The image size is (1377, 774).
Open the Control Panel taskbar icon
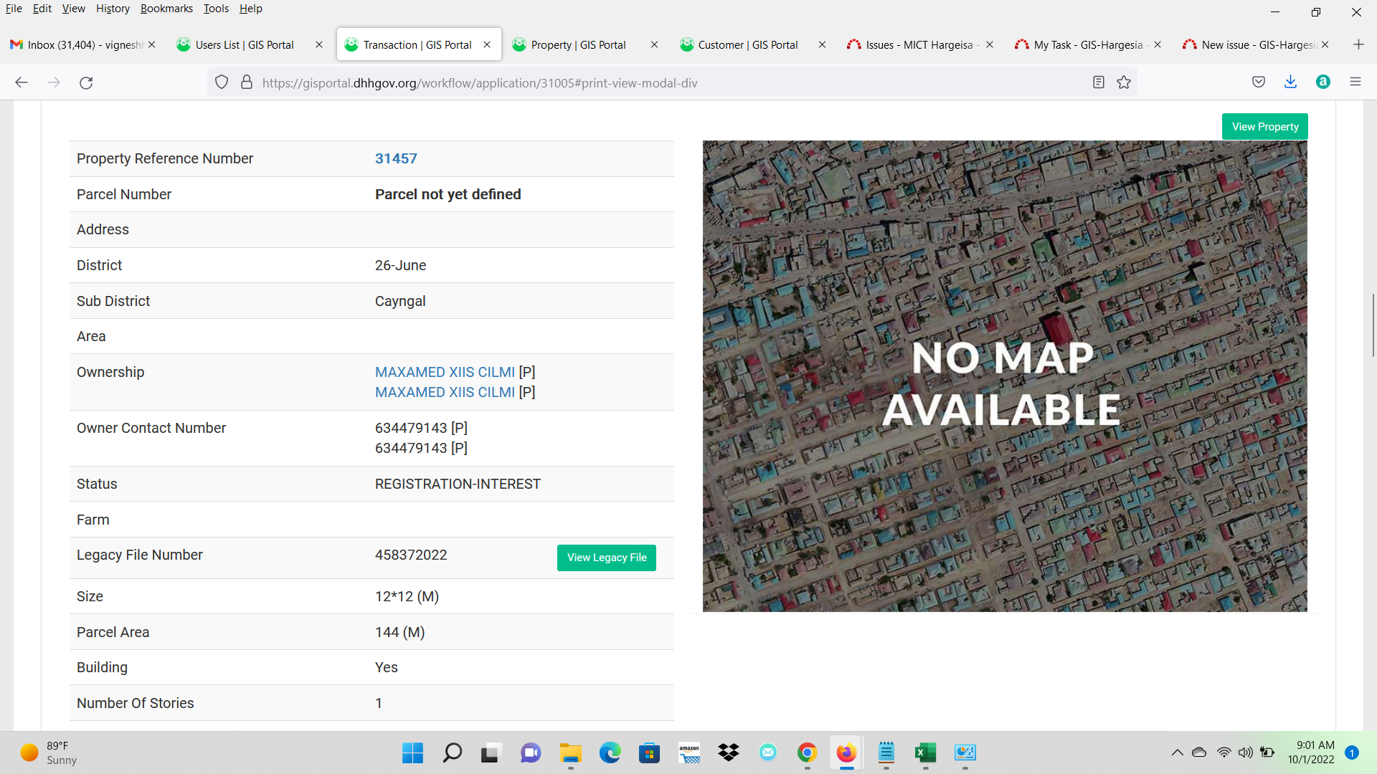(965, 752)
